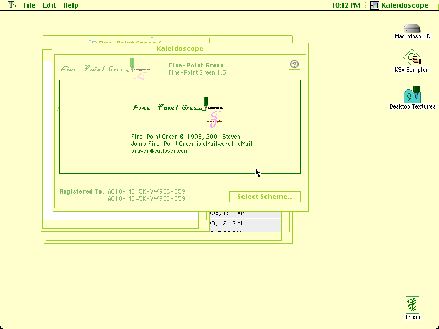Select the 12:17 AM row in background window
This screenshot has width=439, height=329.
click(x=245, y=223)
